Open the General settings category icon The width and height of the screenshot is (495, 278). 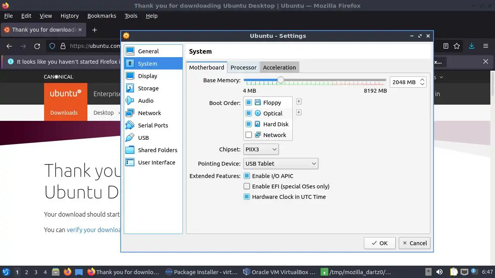130,51
